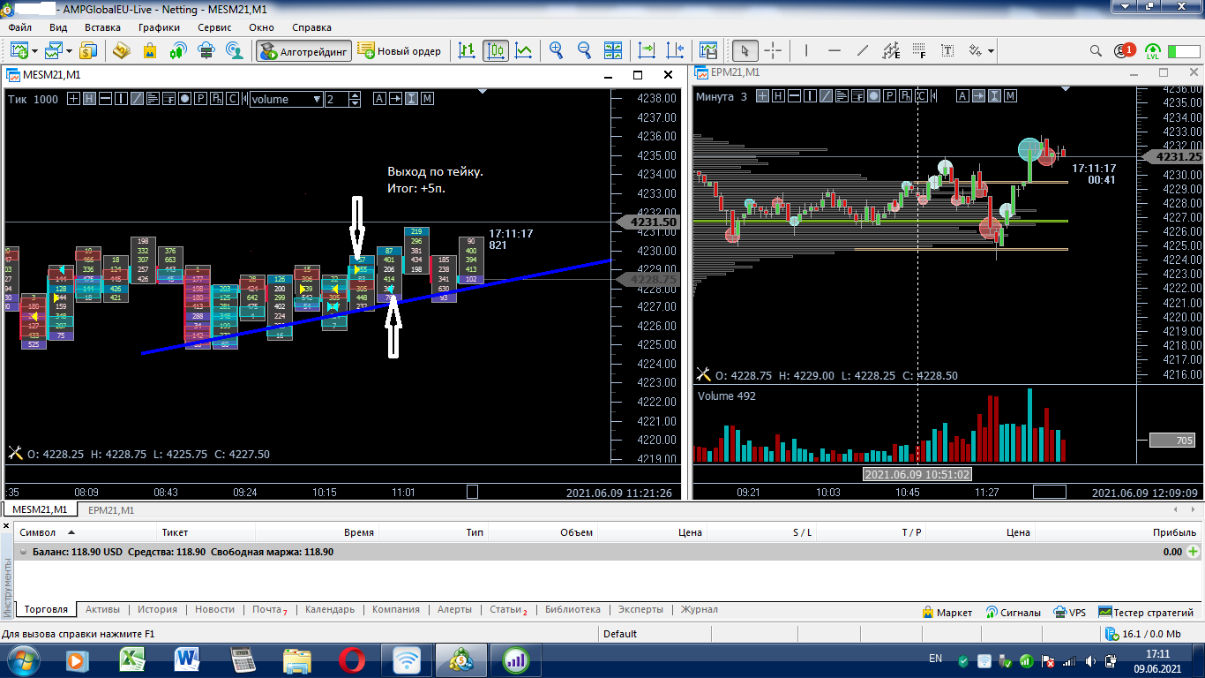Click the green LVL icon
The image size is (1205, 678).
(1153, 50)
